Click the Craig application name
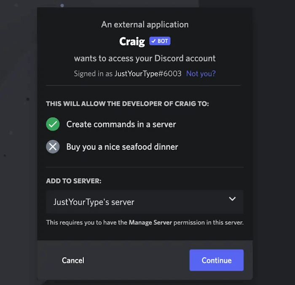 coord(132,41)
